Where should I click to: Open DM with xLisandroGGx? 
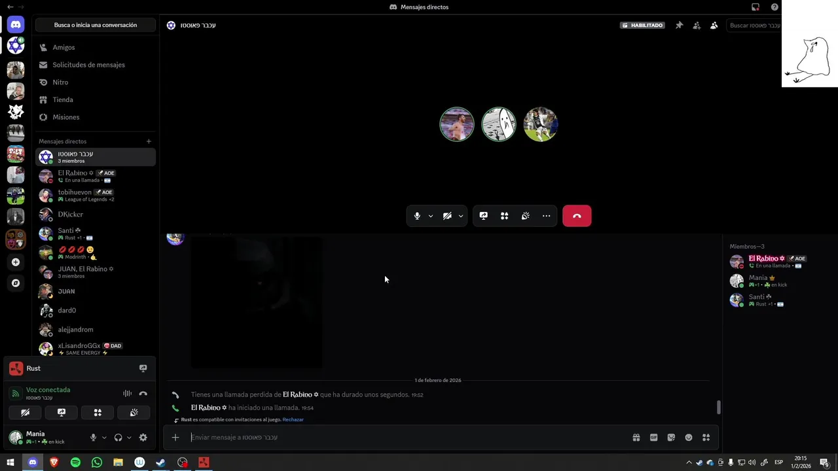[96, 349]
